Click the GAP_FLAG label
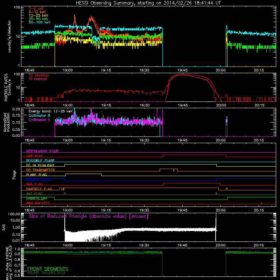This screenshot has width=280, height=280. click(x=34, y=156)
